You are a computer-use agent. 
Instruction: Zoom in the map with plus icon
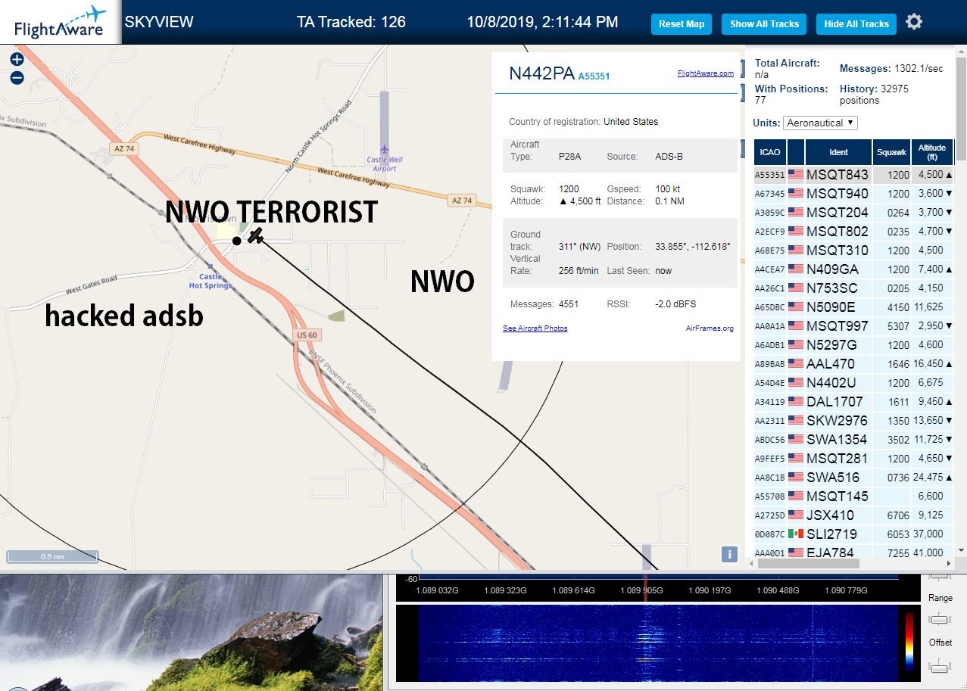click(17, 59)
